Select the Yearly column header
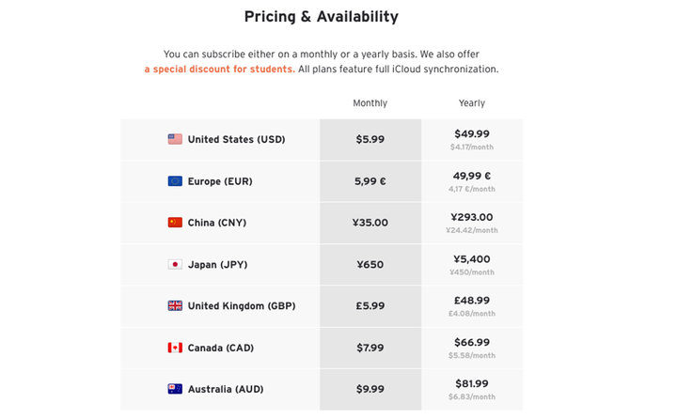This screenshot has height=419, width=677. point(471,103)
